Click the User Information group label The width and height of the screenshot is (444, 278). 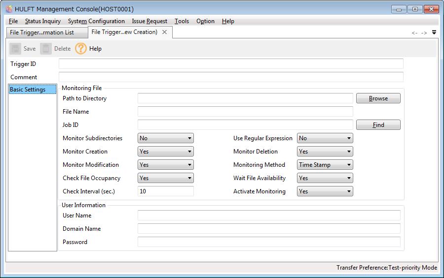click(83, 205)
